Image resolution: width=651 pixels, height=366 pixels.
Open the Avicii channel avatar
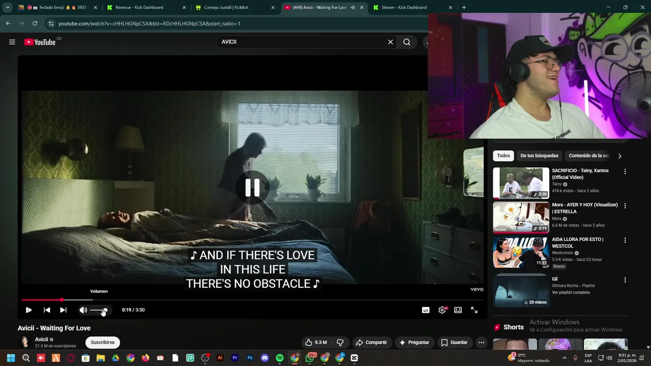[24, 343]
